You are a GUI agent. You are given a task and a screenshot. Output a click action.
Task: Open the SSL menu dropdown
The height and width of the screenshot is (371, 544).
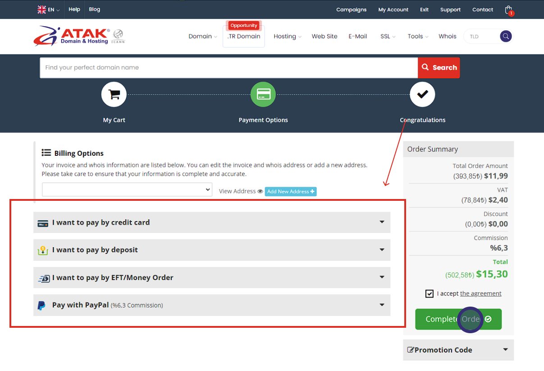(388, 36)
